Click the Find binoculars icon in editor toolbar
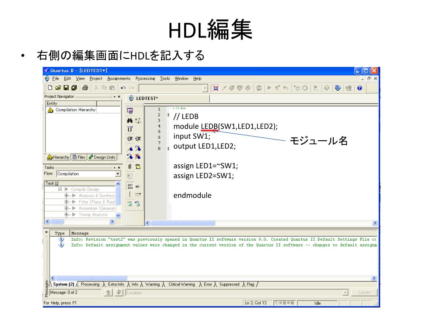Image resolution: width=423 pixels, height=317 pixels. pos(130,121)
